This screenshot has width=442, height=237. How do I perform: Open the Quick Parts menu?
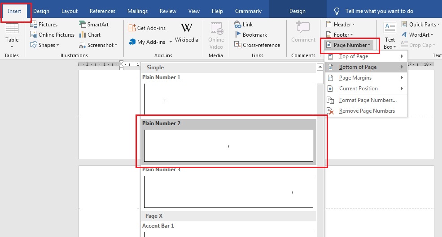point(420,25)
